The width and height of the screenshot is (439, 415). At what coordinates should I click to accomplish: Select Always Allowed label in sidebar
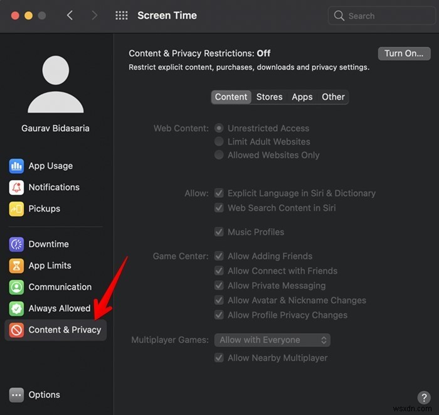pos(60,308)
